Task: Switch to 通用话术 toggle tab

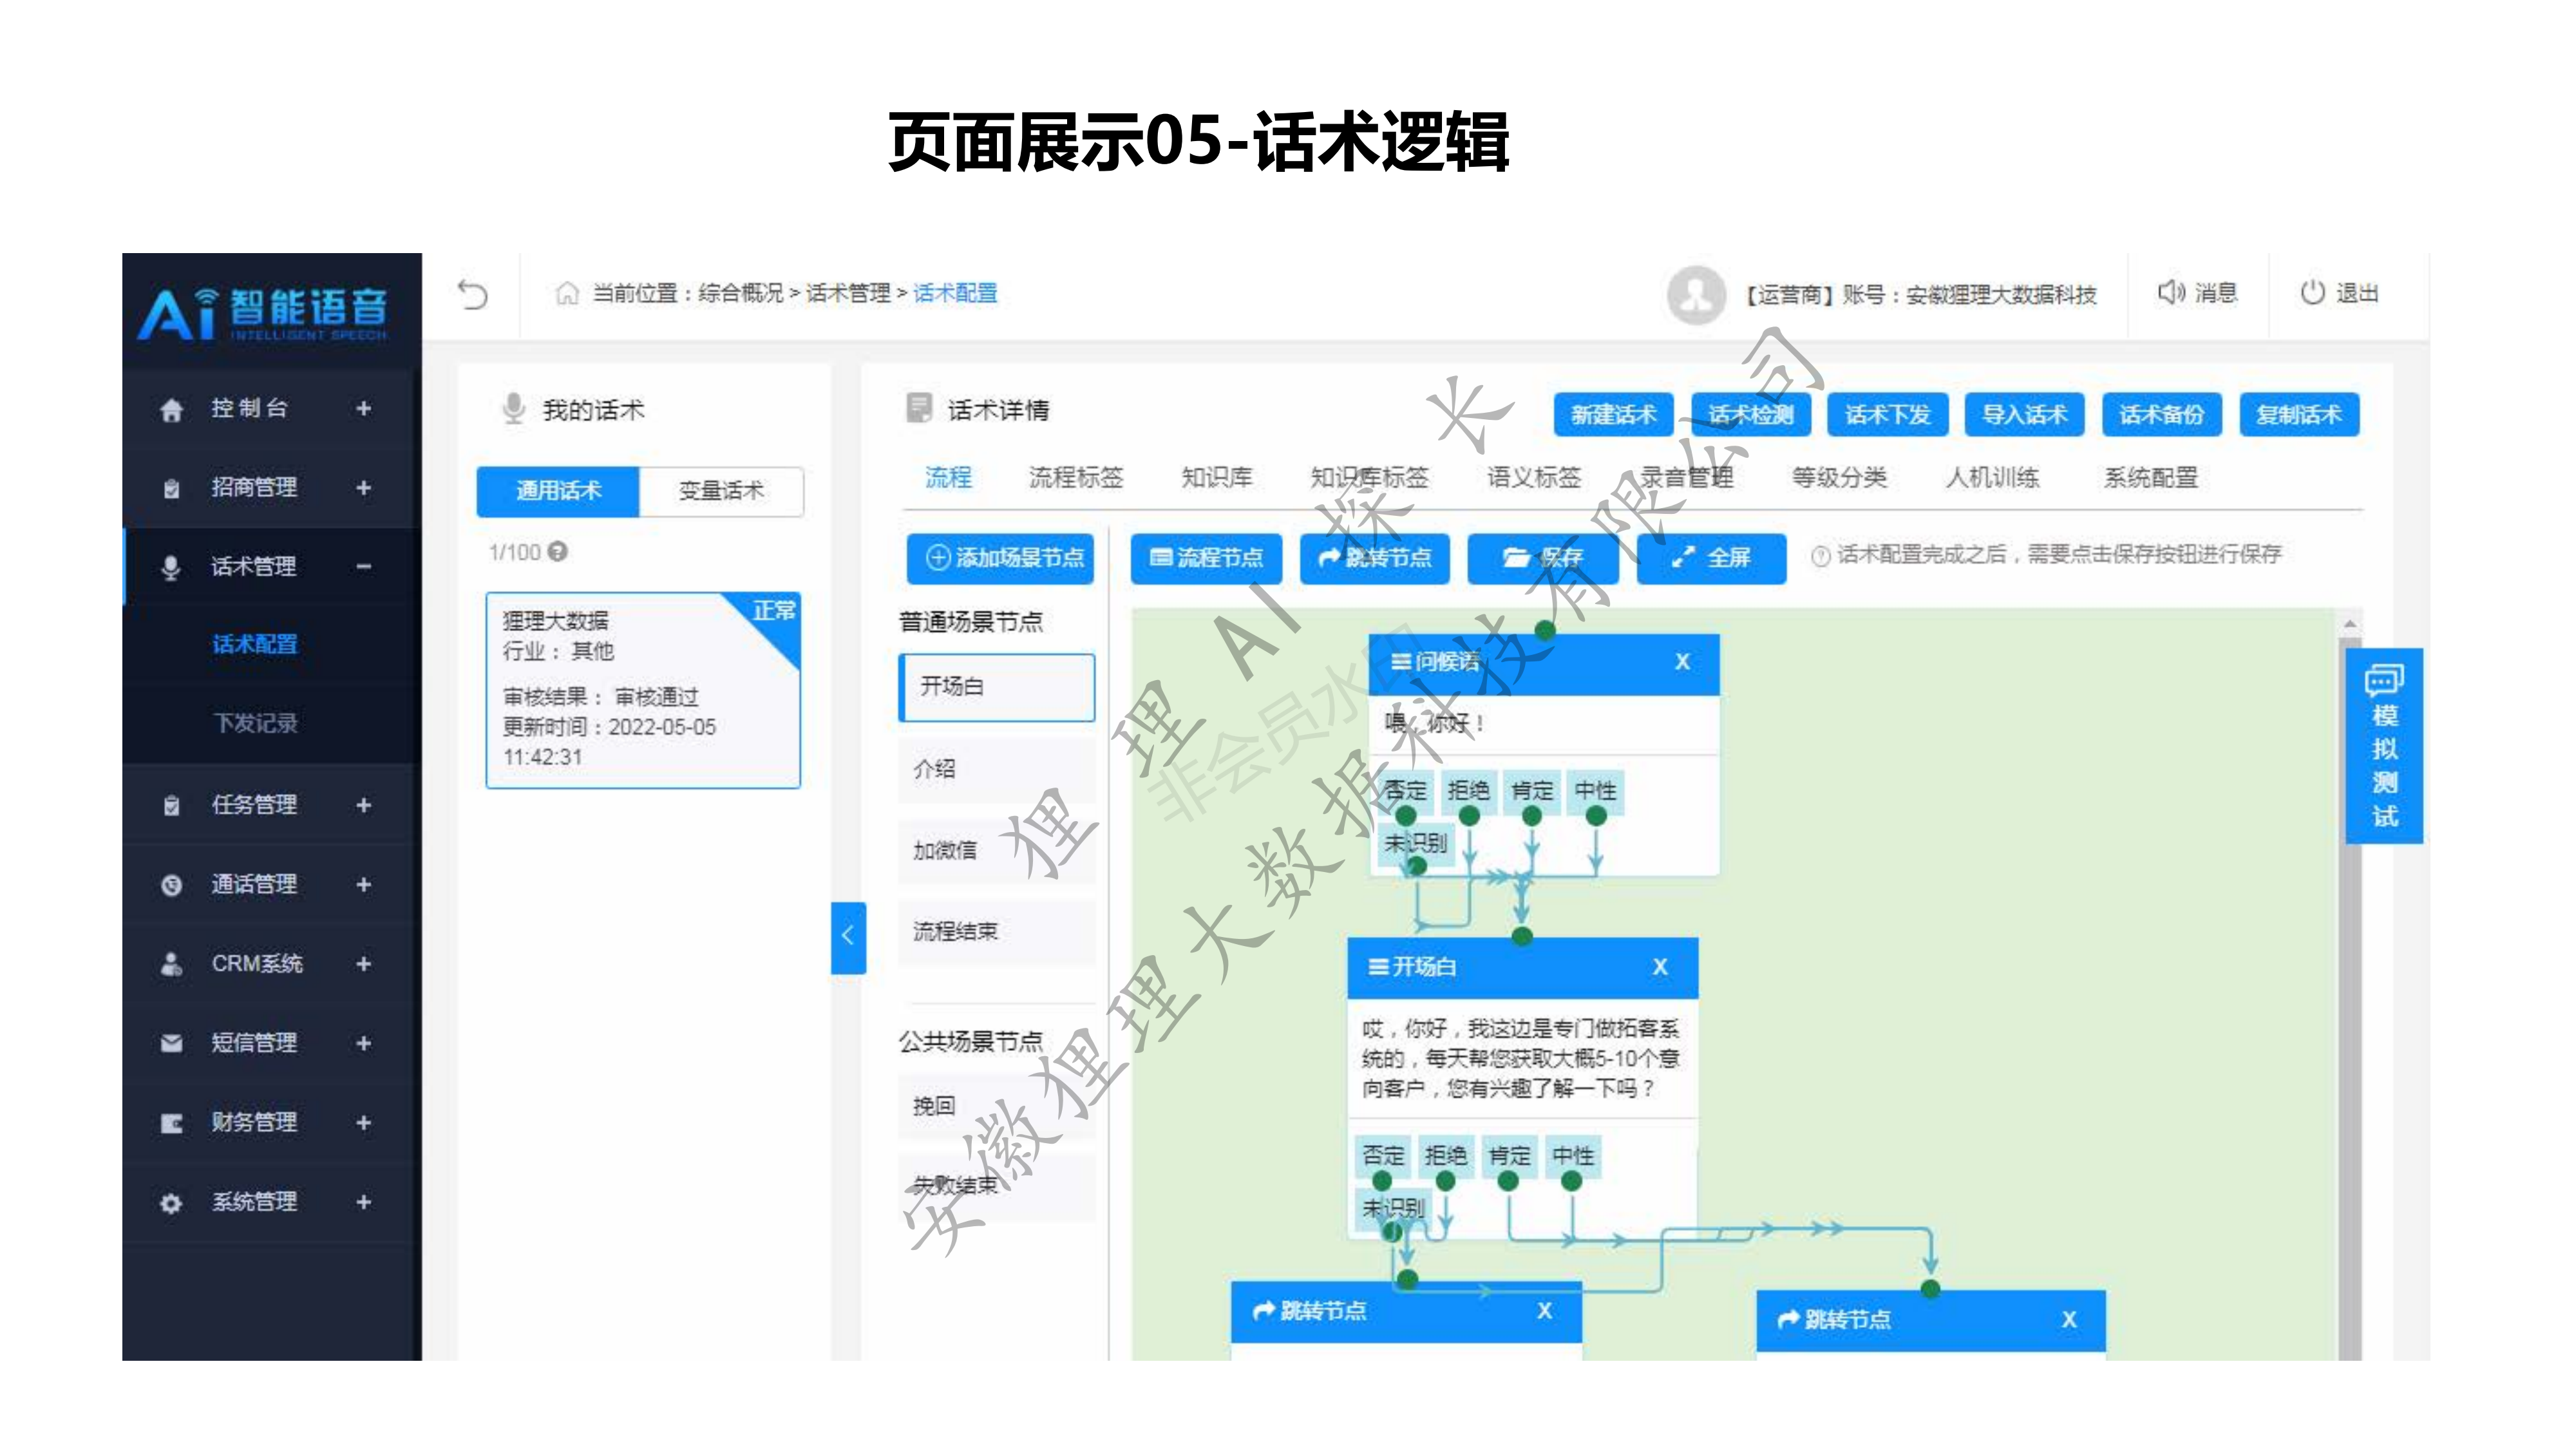Action: tap(558, 491)
